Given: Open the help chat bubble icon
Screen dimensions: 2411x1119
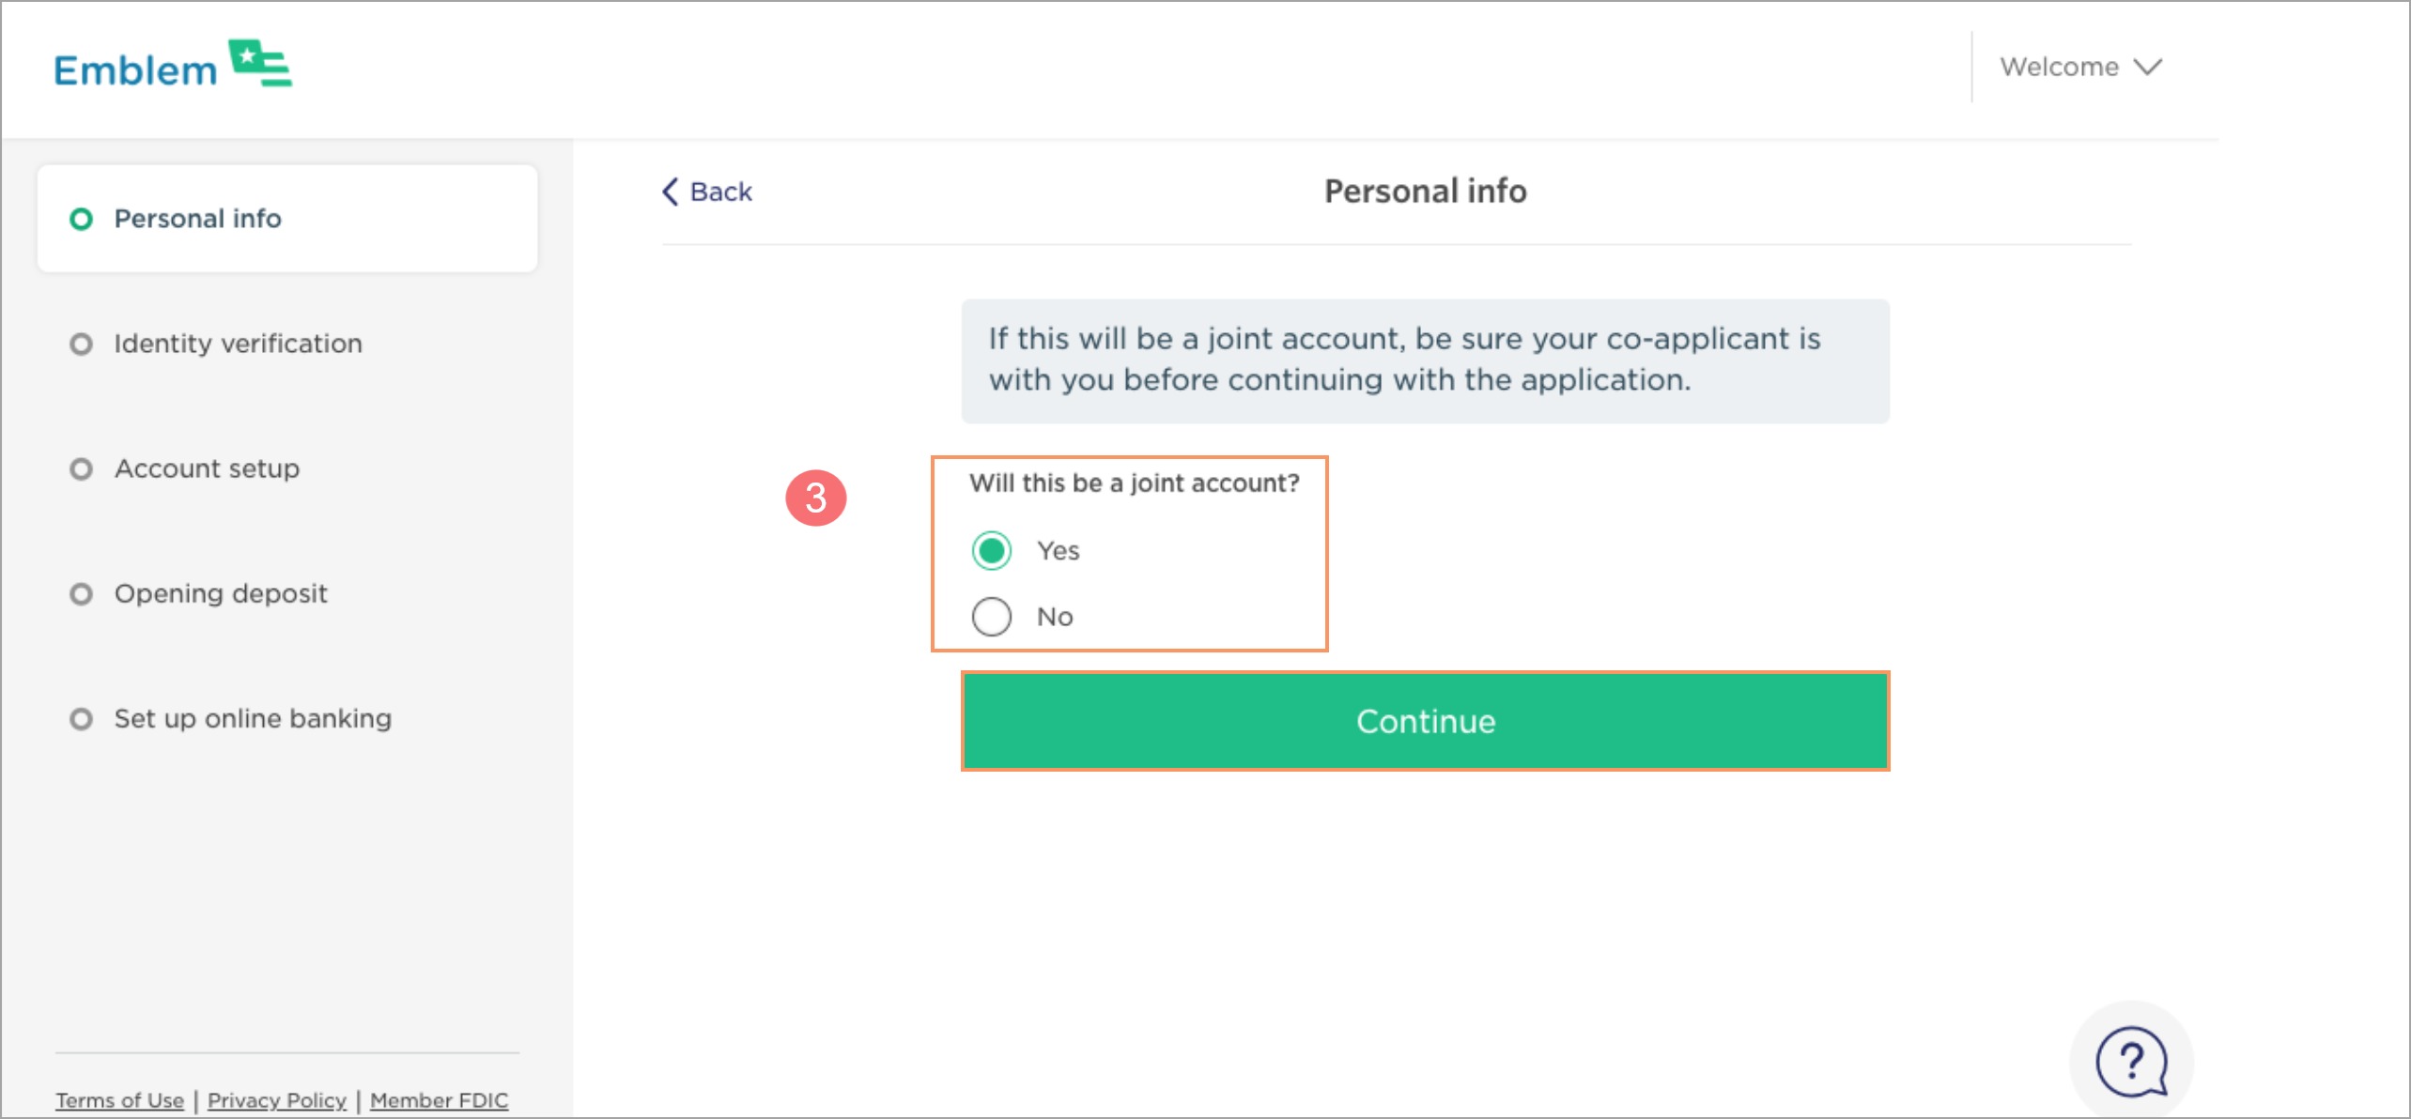Looking at the screenshot, I should [x=2131, y=1062].
